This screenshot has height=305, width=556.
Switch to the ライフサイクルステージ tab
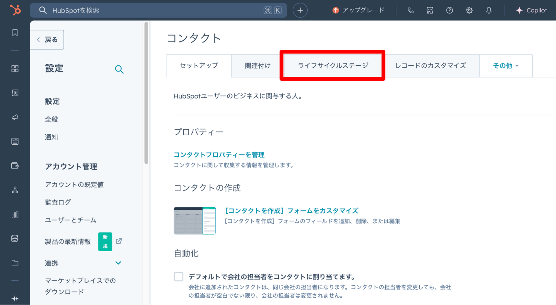(x=333, y=66)
